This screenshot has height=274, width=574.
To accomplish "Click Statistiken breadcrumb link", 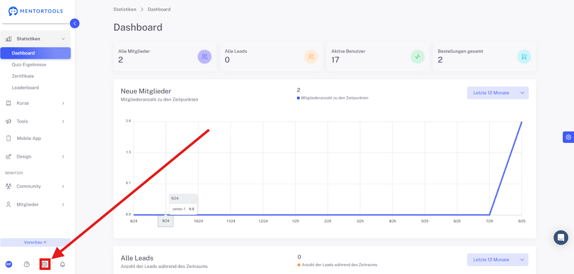I will tap(125, 9).
